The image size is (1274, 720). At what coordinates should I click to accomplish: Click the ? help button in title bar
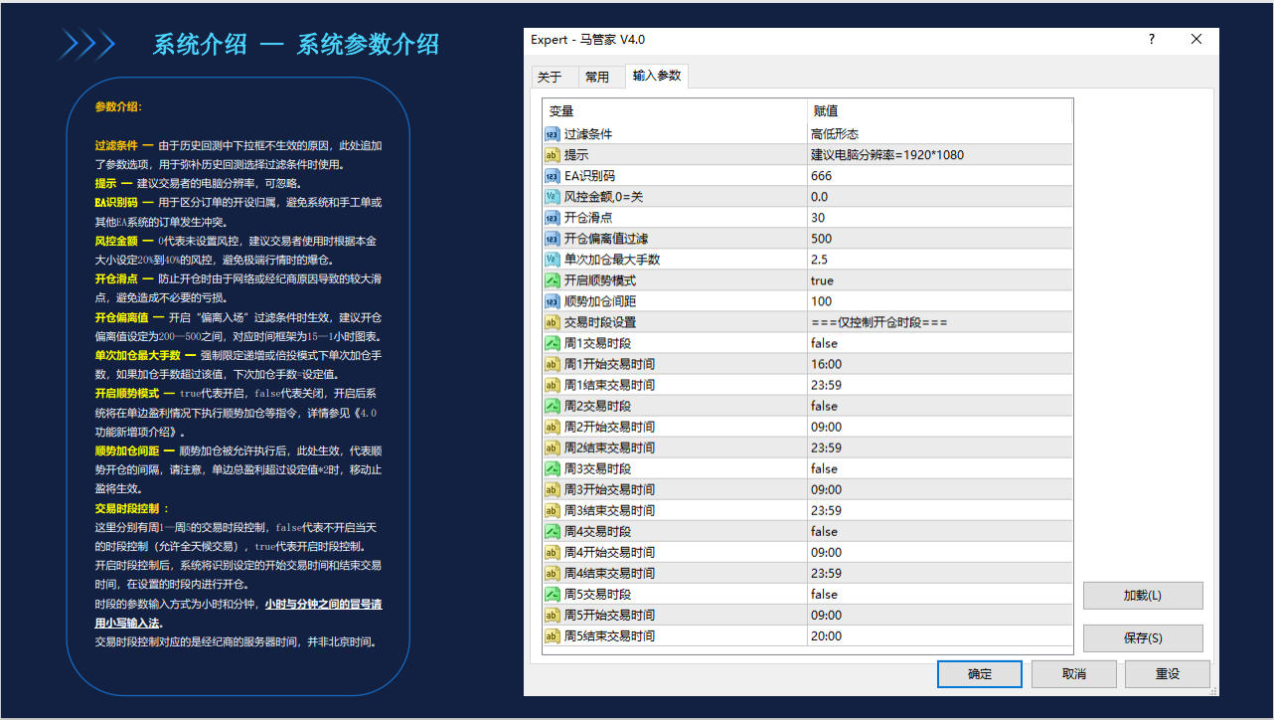pos(1152,40)
